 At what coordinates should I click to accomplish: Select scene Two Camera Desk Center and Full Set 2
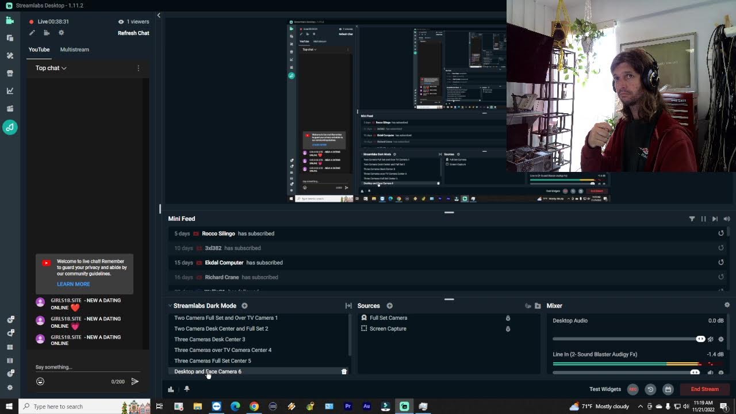tap(221, 329)
